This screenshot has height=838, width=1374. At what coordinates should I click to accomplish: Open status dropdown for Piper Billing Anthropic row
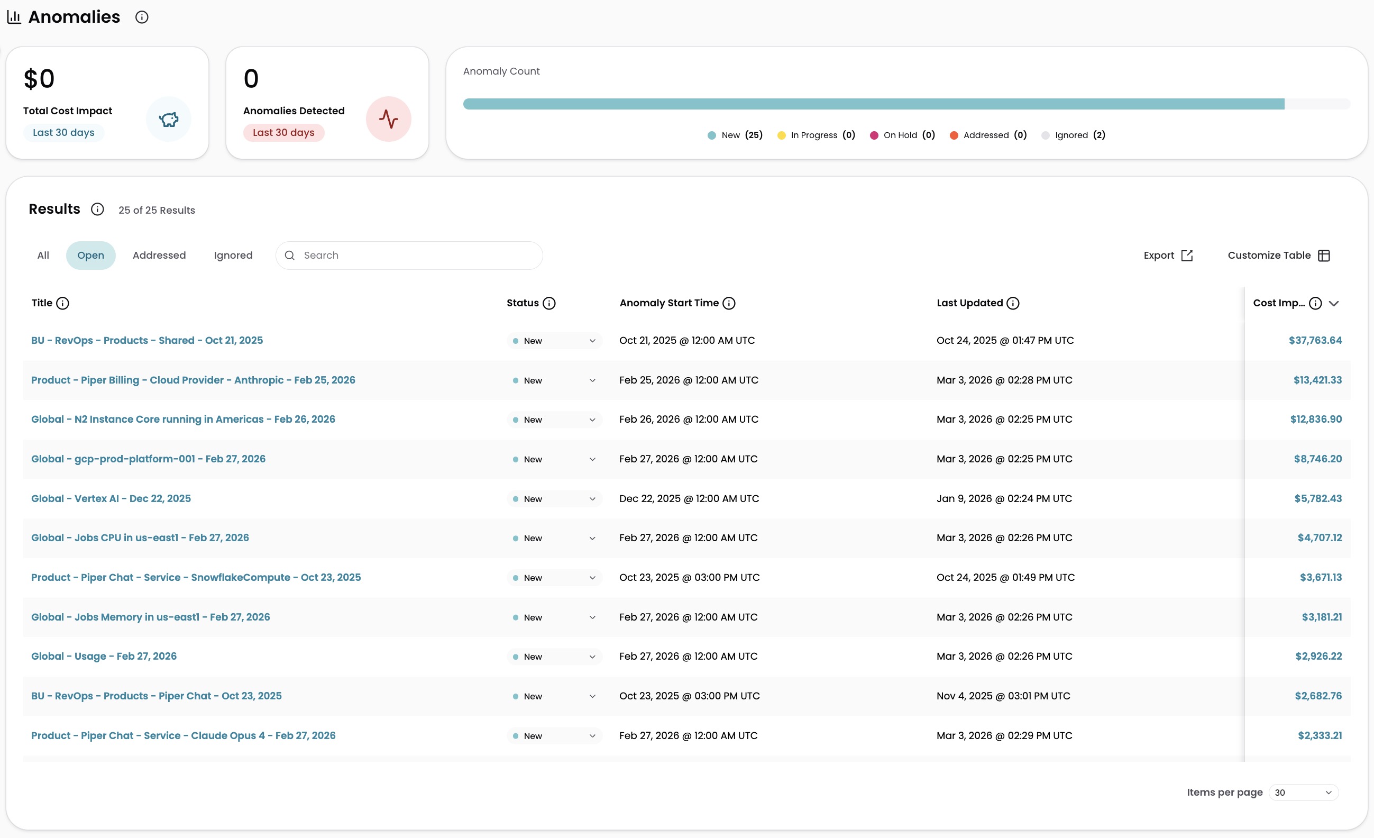coord(554,380)
